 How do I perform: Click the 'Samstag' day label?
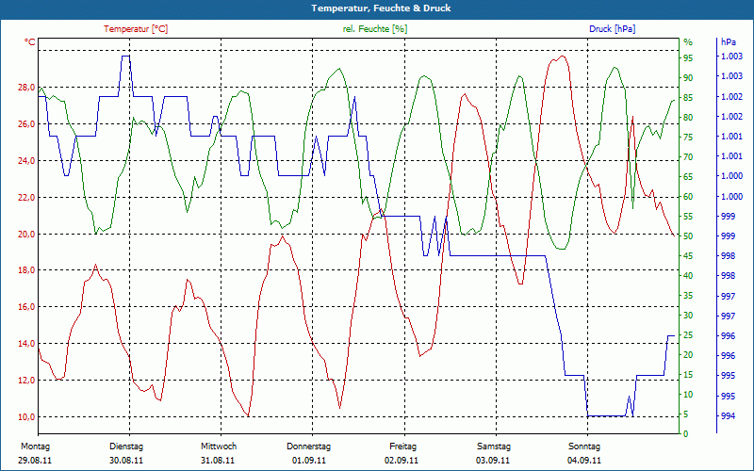494,447
